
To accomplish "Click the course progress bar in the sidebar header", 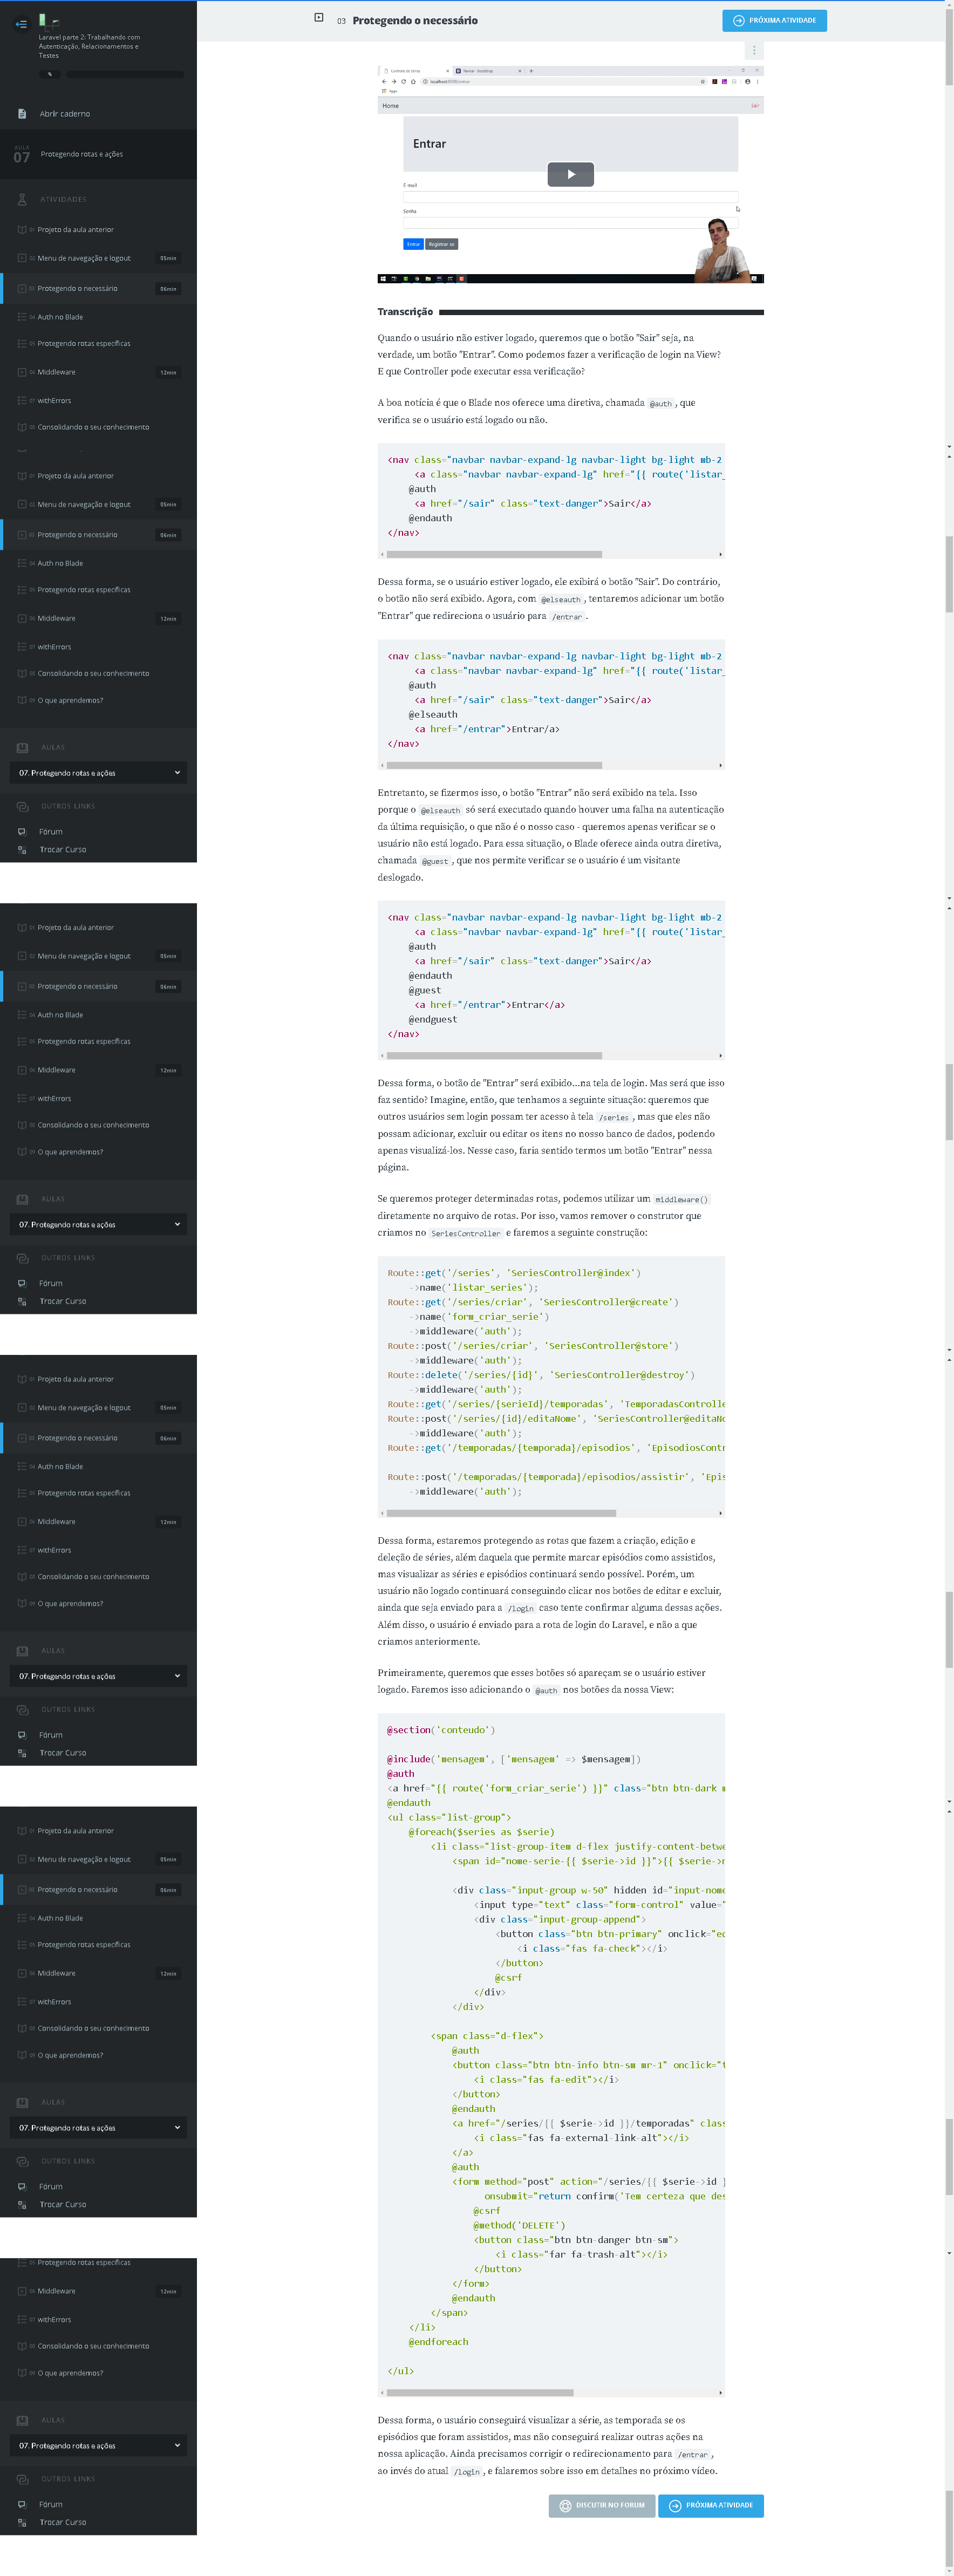I will [x=125, y=75].
